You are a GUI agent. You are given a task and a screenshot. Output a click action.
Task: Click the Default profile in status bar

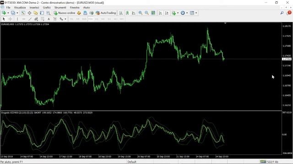132,162
